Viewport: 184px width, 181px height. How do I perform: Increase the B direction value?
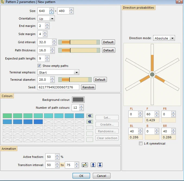157,130
